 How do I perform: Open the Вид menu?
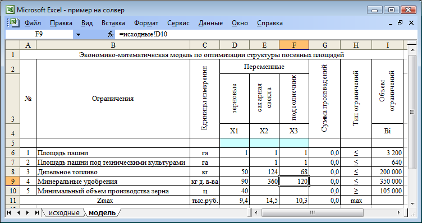point(87,23)
